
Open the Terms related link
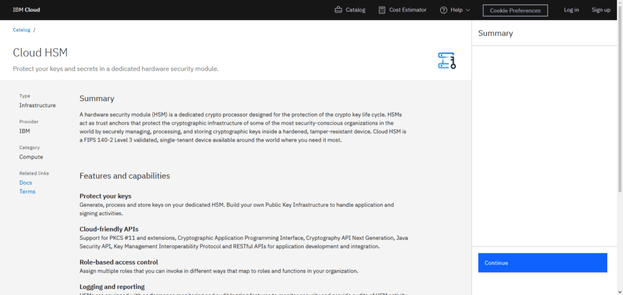(x=27, y=192)
